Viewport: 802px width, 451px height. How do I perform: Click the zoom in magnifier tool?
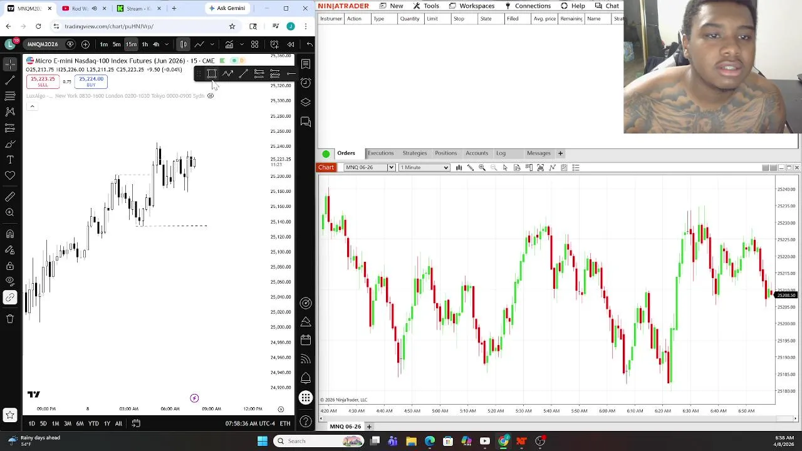click(10, 213)
